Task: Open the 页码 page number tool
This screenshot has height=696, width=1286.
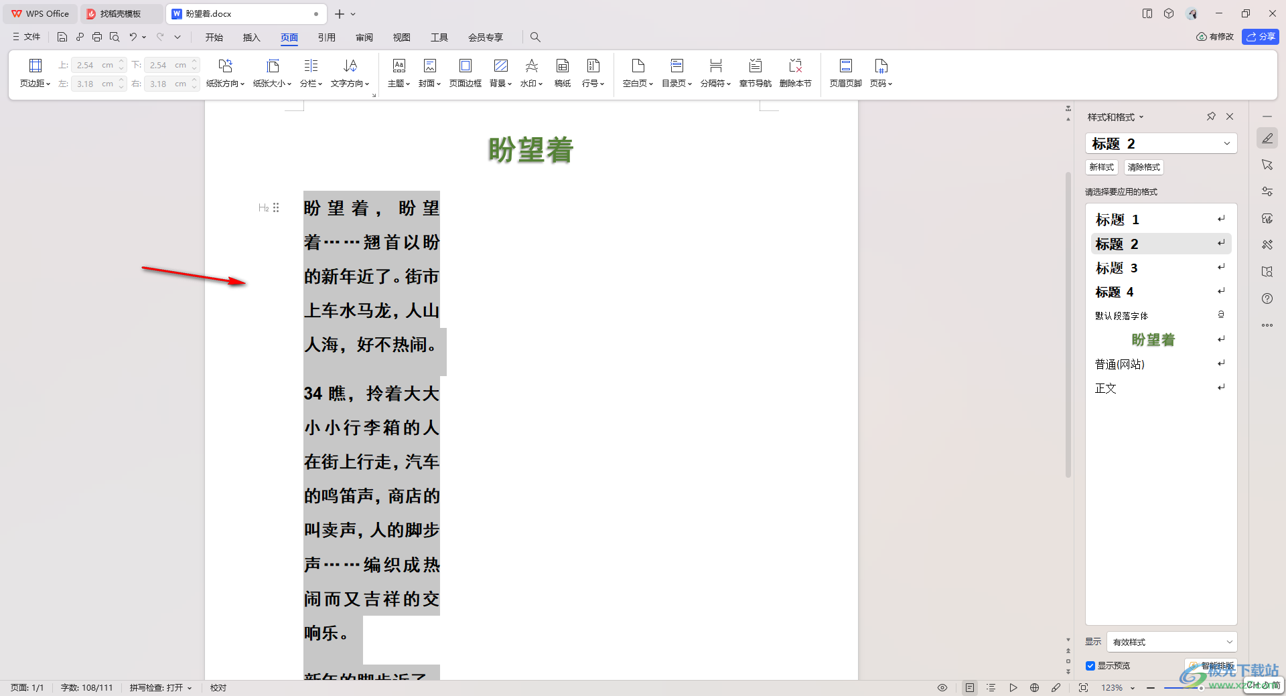Action: click(x=881, y=73)
